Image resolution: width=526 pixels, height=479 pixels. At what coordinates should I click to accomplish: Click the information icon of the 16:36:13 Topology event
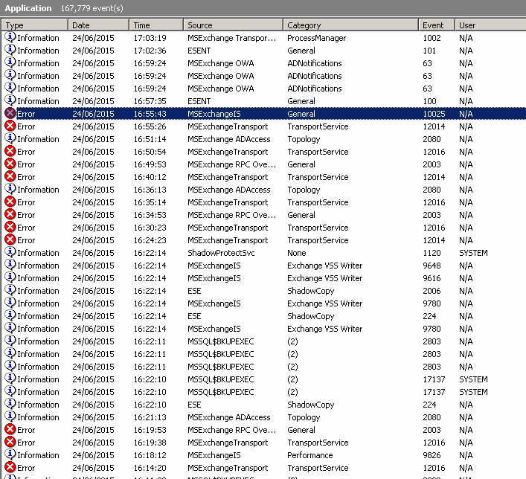(x=10, y=189)
